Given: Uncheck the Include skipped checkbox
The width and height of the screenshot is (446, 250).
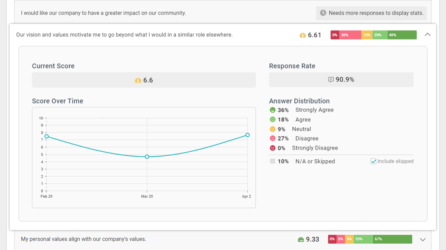Looking at the screenshot, I should coord(373,161).
